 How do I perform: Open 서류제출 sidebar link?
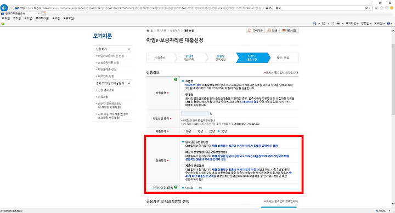pyautogui.click(x=103, y=97)
